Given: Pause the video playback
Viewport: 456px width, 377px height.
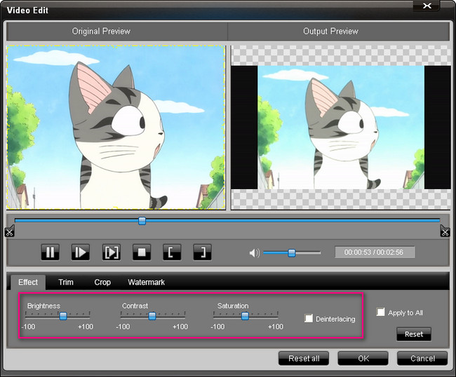Looking at the screenshot, I should (51, 252).
